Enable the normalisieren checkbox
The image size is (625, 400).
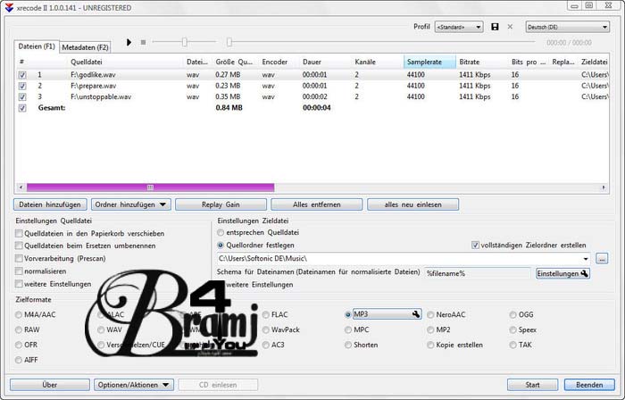20,271
